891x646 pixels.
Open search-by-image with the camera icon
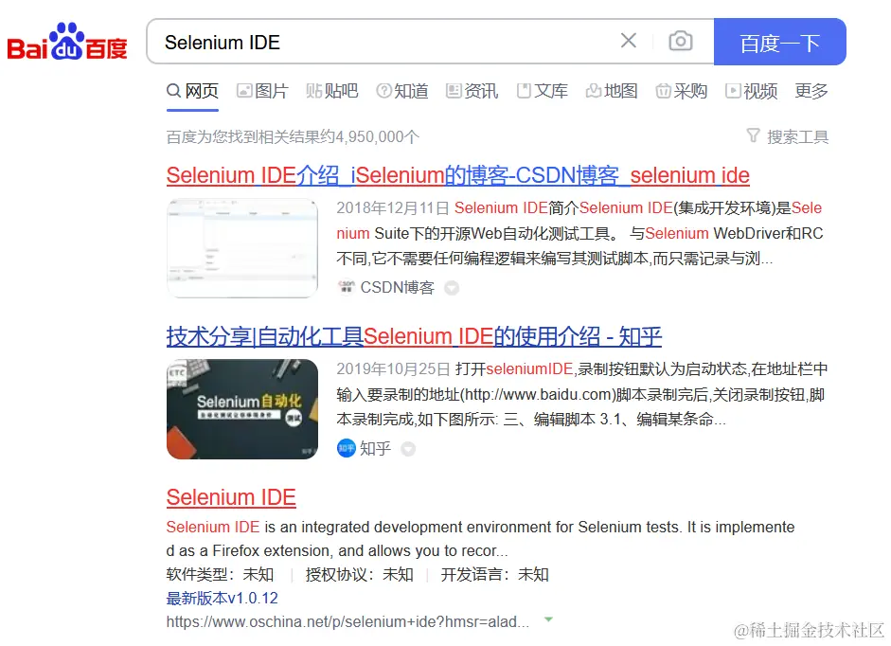click(681, 41)
